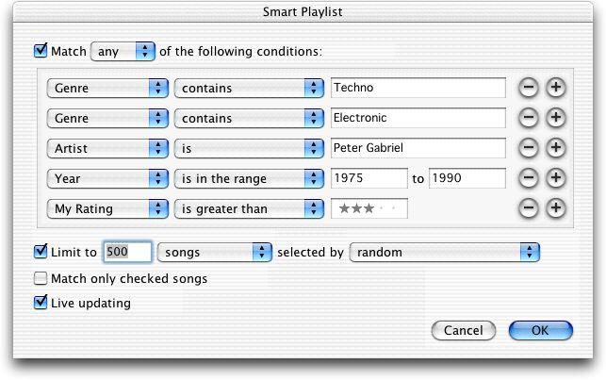606x380 pixels.
Task: Remove the Year range condition row
Action: [x=529, y=178]
